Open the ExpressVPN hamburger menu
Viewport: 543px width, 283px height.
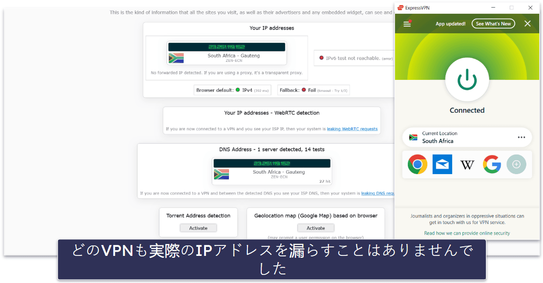pyautogui.click(x=407, y=23)
